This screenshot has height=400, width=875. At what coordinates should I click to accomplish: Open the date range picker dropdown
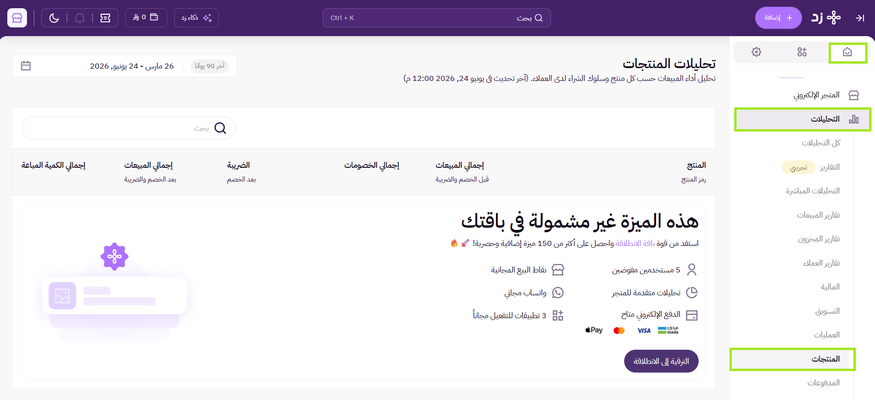(x=124, y=66)
